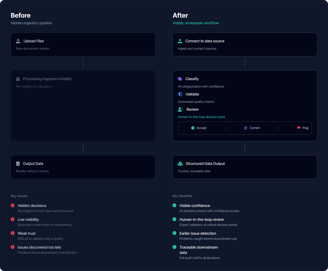This screenshot has height=271, width=328.
Task: Click the upload icon on Upload Files card
Action: tap(18, 41)
